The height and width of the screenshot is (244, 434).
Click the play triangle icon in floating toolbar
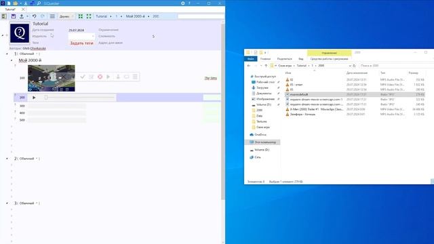click(x=108, y=77)
